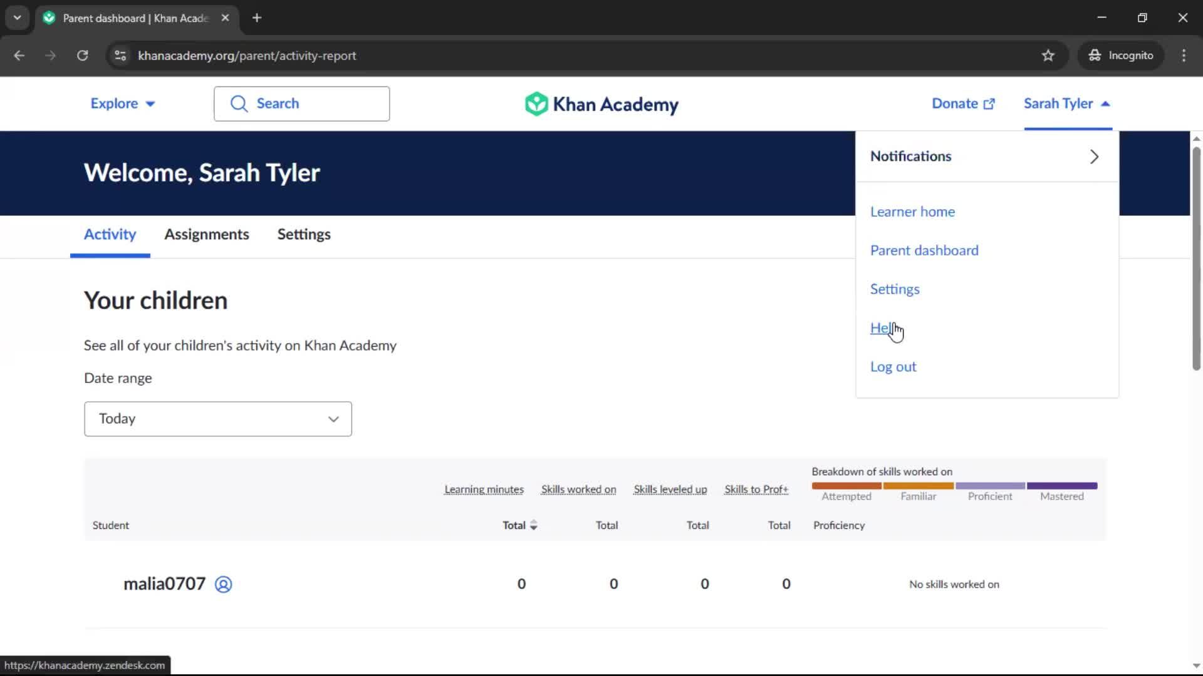The image size is (1203, 676).
Task: Open student malia0707 name
Action: [164, 584]
